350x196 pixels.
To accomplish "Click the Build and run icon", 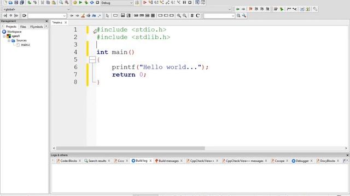I will tap(86, 3).
